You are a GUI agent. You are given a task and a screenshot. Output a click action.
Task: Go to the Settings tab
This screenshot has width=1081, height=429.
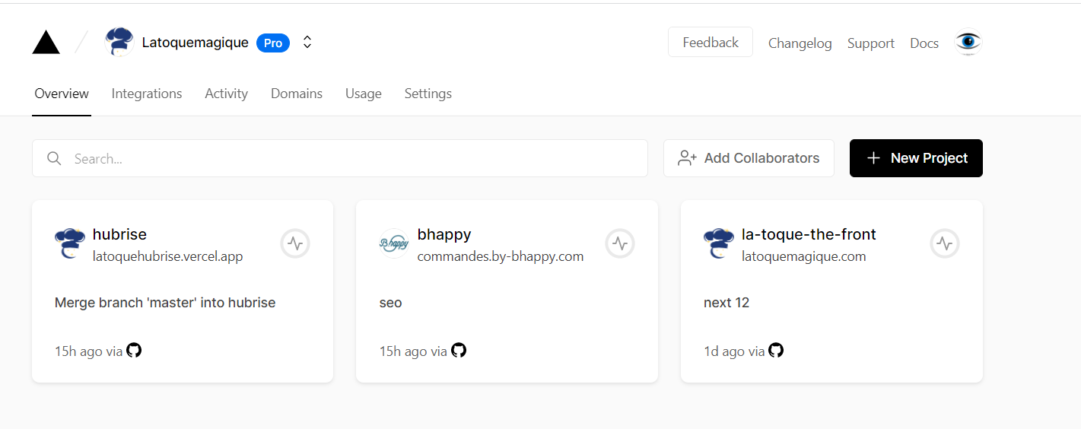click(x=428, y=94)
